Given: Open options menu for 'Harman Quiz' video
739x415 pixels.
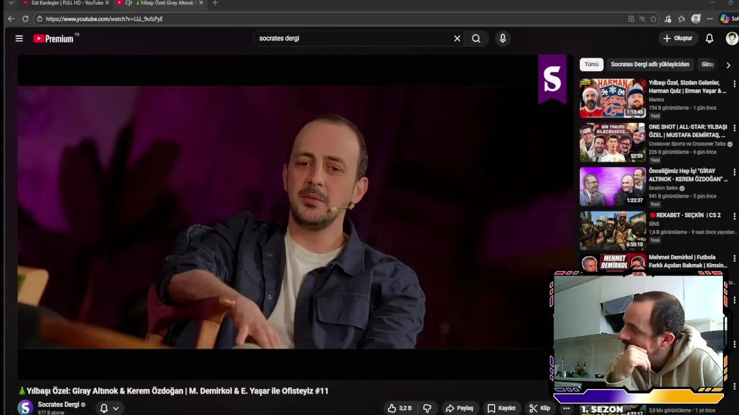Looking at the screenshot, I should 734,84.
